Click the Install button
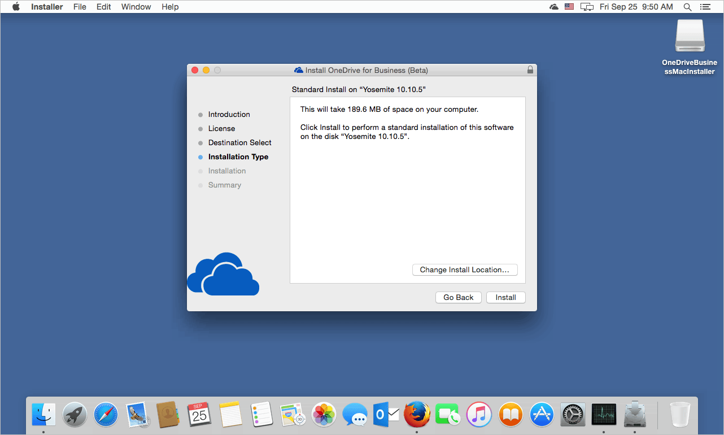The height and width of the screenshot is (435, 724). [x=505, y=297]
